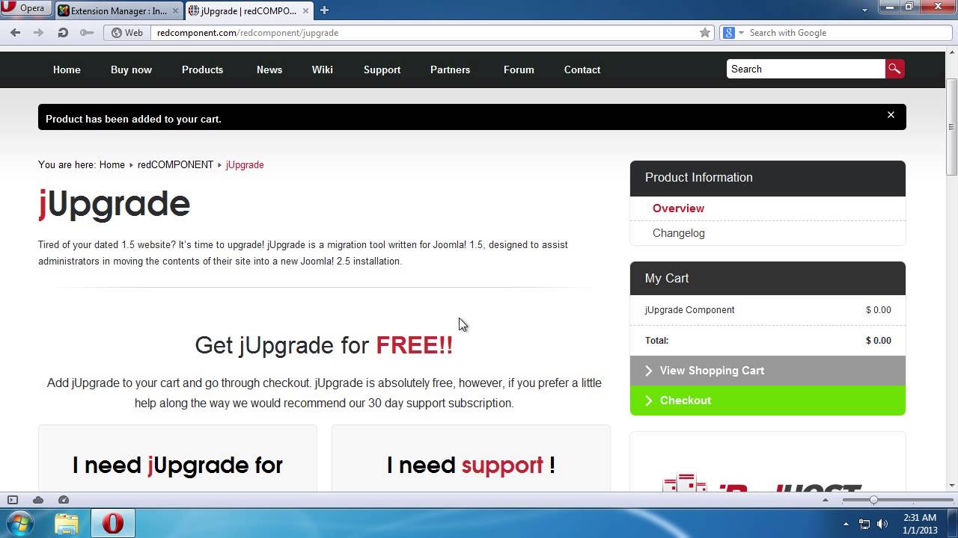Open the closed tabs dropdown arrow
This screenshot has width=958, height=538.
[865, 10]
